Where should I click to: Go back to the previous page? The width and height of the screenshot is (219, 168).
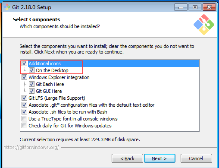(x=127, y=158)
